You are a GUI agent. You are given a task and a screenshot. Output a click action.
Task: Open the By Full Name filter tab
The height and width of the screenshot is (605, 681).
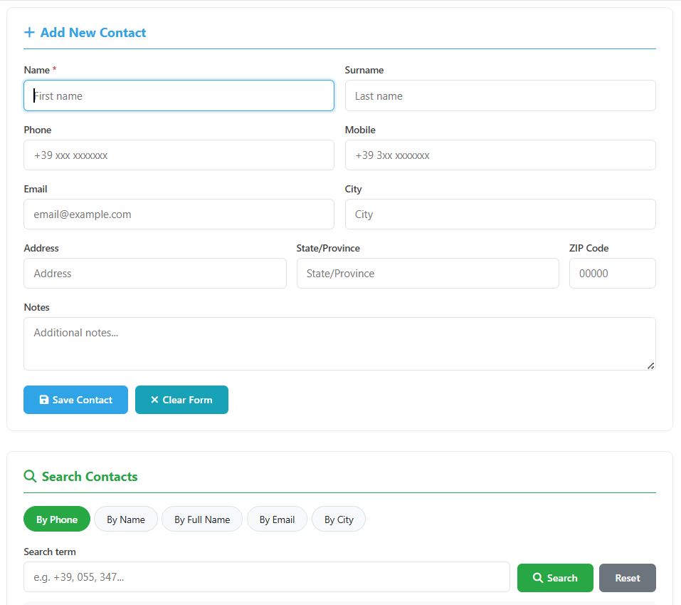pyautogui.click(x=202, y=519)
